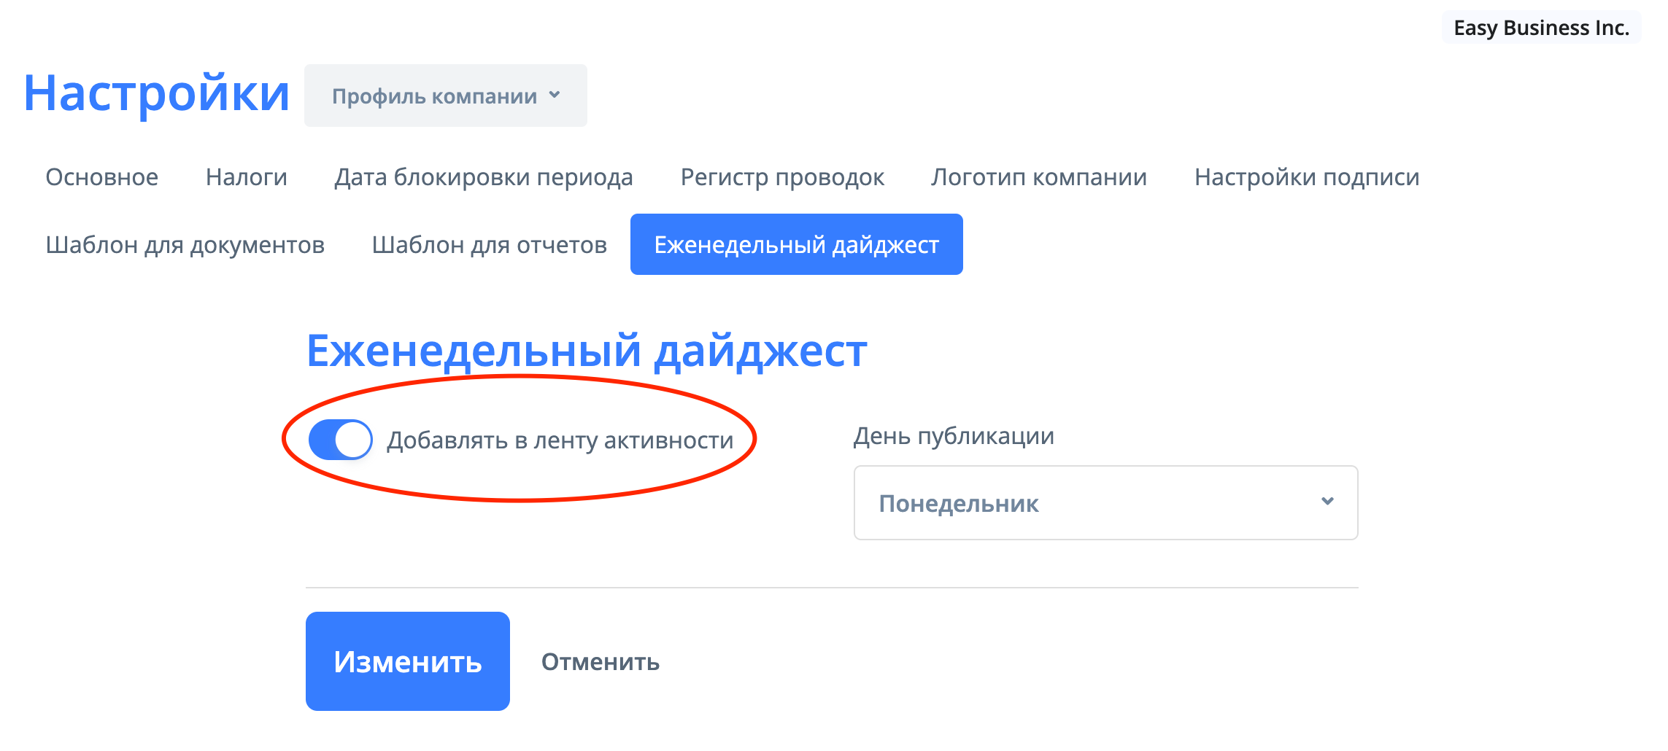This screenshot has width=1668, height=751.
Task: Open the Логотип компании tab
Action: click(1038, 177)
